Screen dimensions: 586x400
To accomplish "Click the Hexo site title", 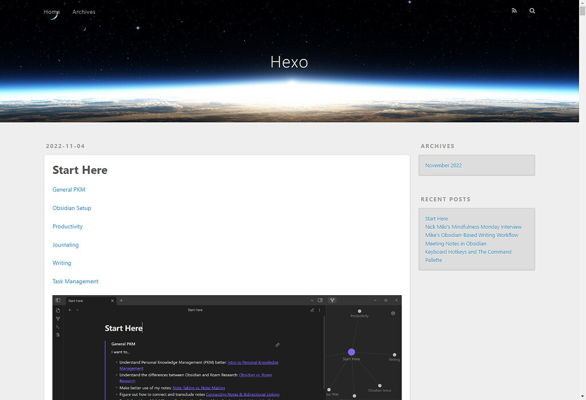I will [x=289, y=62].
